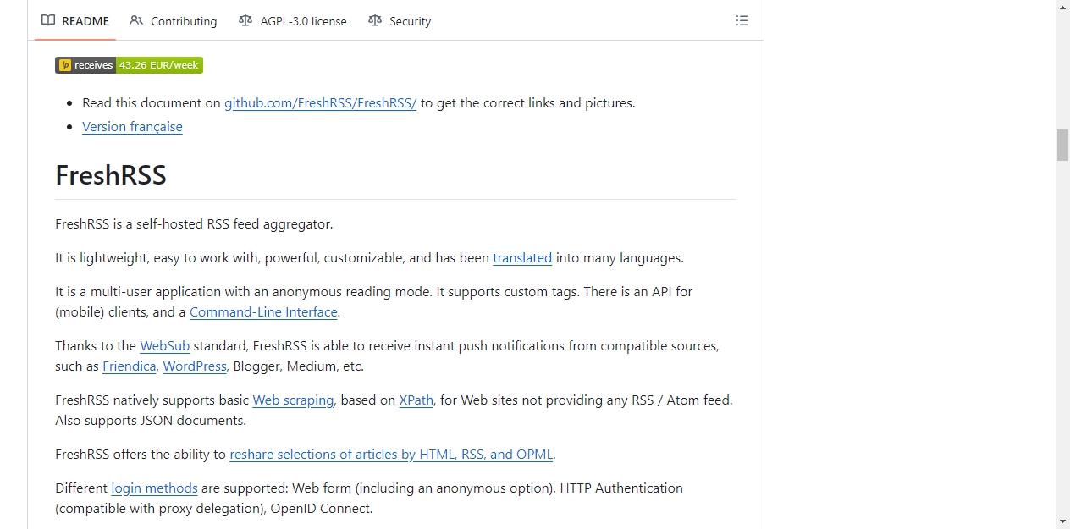
Task: Click the vertical scrollbar thumb
Action: tap(1062, 145)
